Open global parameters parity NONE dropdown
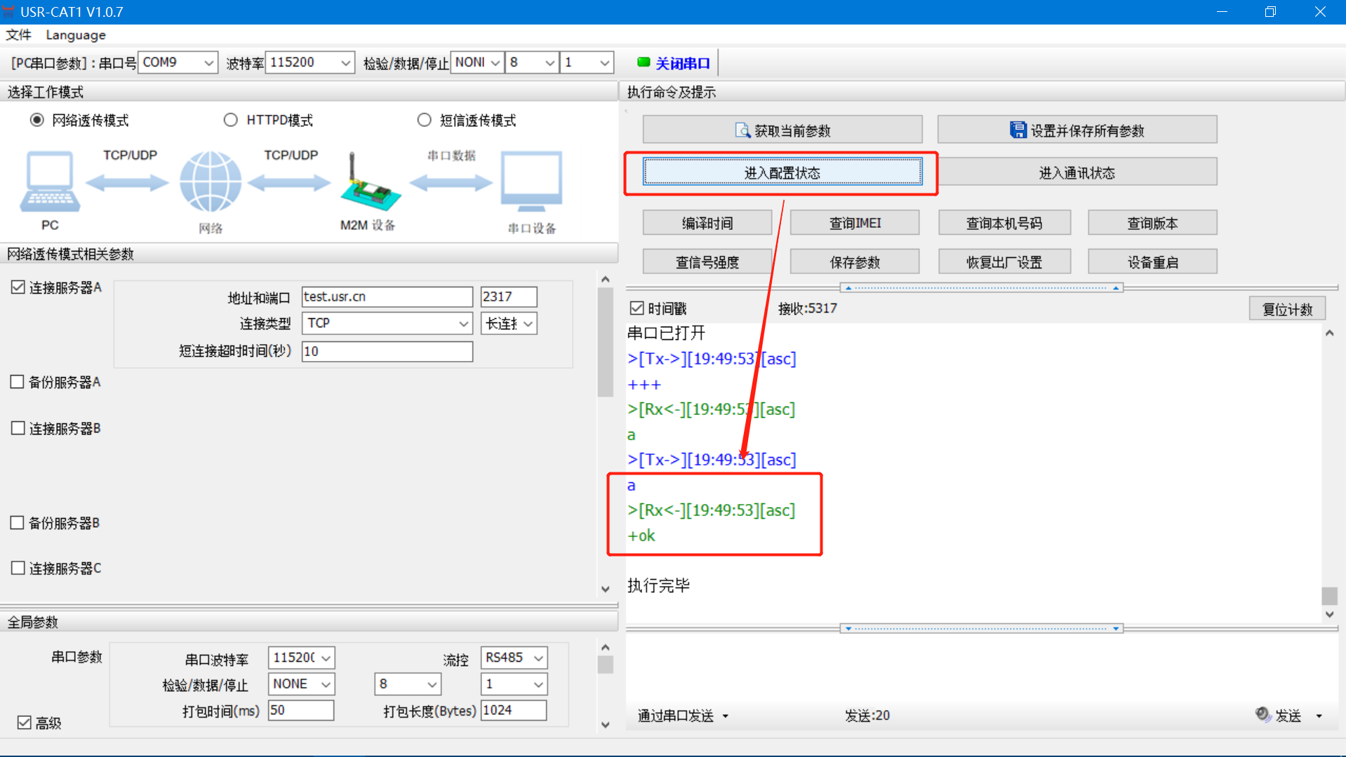The image size is (1346, 757). (x=302, y=683)
